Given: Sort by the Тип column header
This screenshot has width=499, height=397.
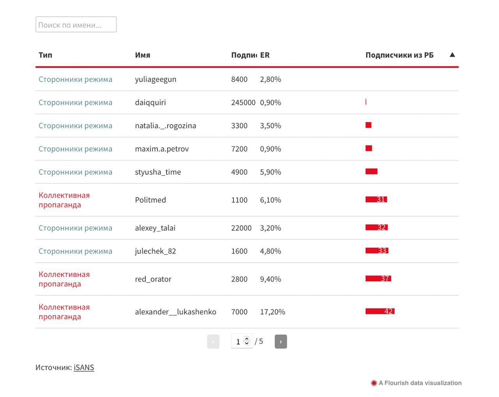Looking at the screenshot, I should pyautogui.click(x=45, y=55).
